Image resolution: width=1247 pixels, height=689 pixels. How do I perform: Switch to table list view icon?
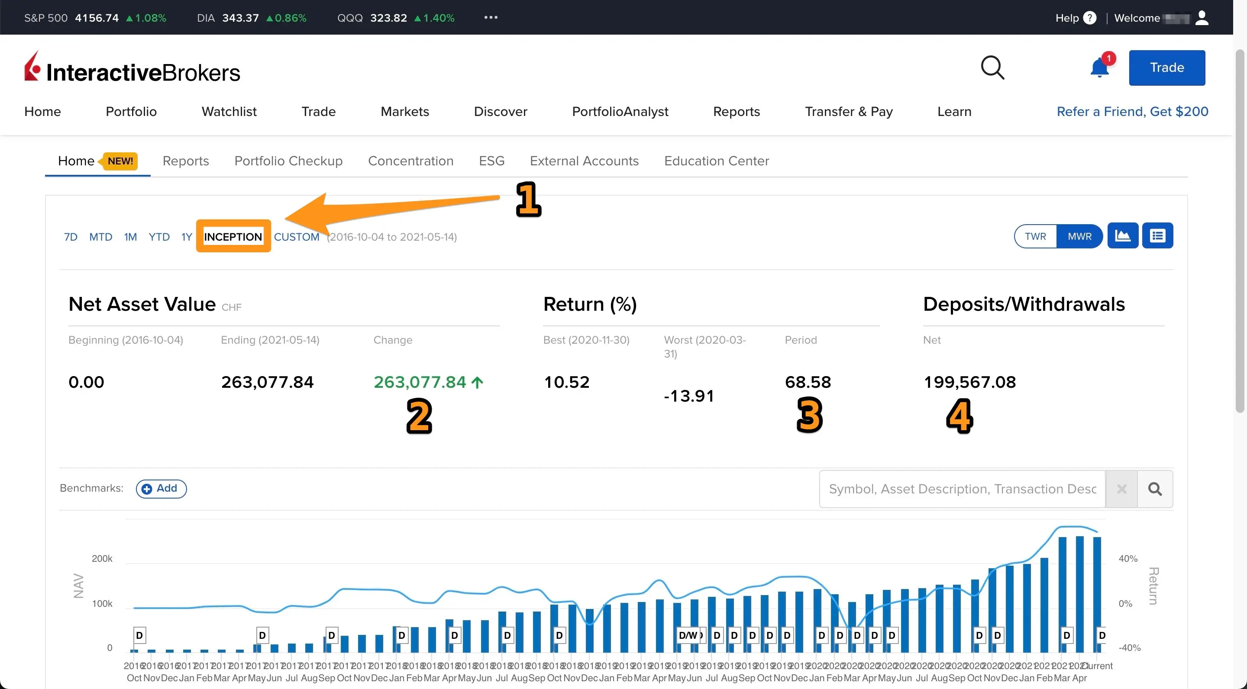(x=1157, y=235)
